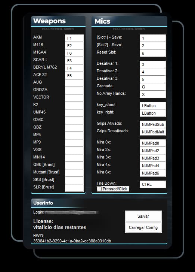Select the Mira 2x NUMPad2 field
195x272 pixels.
point(153,151)
